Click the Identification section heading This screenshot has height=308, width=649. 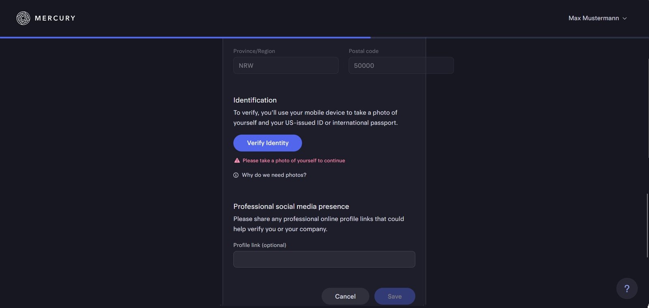[x=255, y=100]
